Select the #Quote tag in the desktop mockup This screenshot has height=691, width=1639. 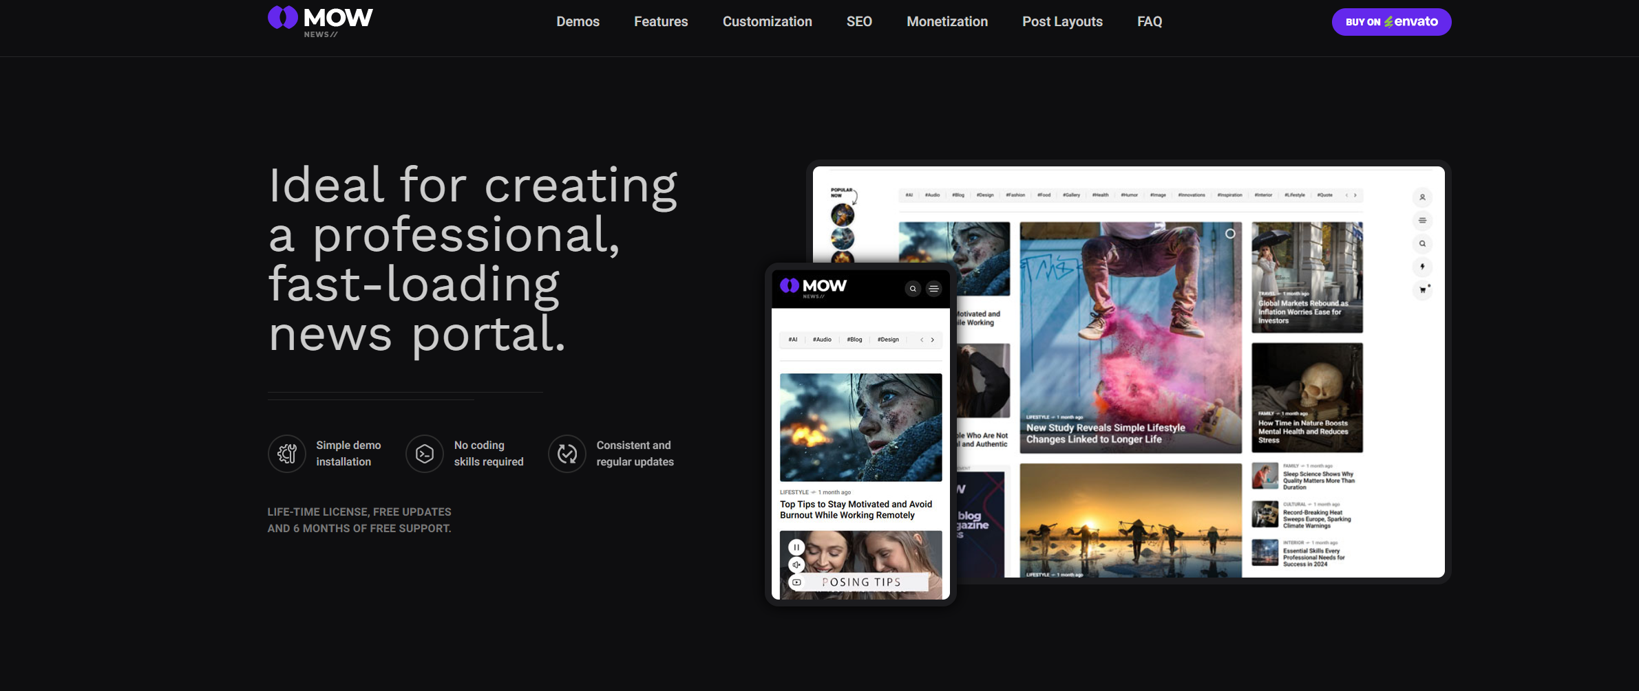pyautogui.click(x=1325, y=195)
